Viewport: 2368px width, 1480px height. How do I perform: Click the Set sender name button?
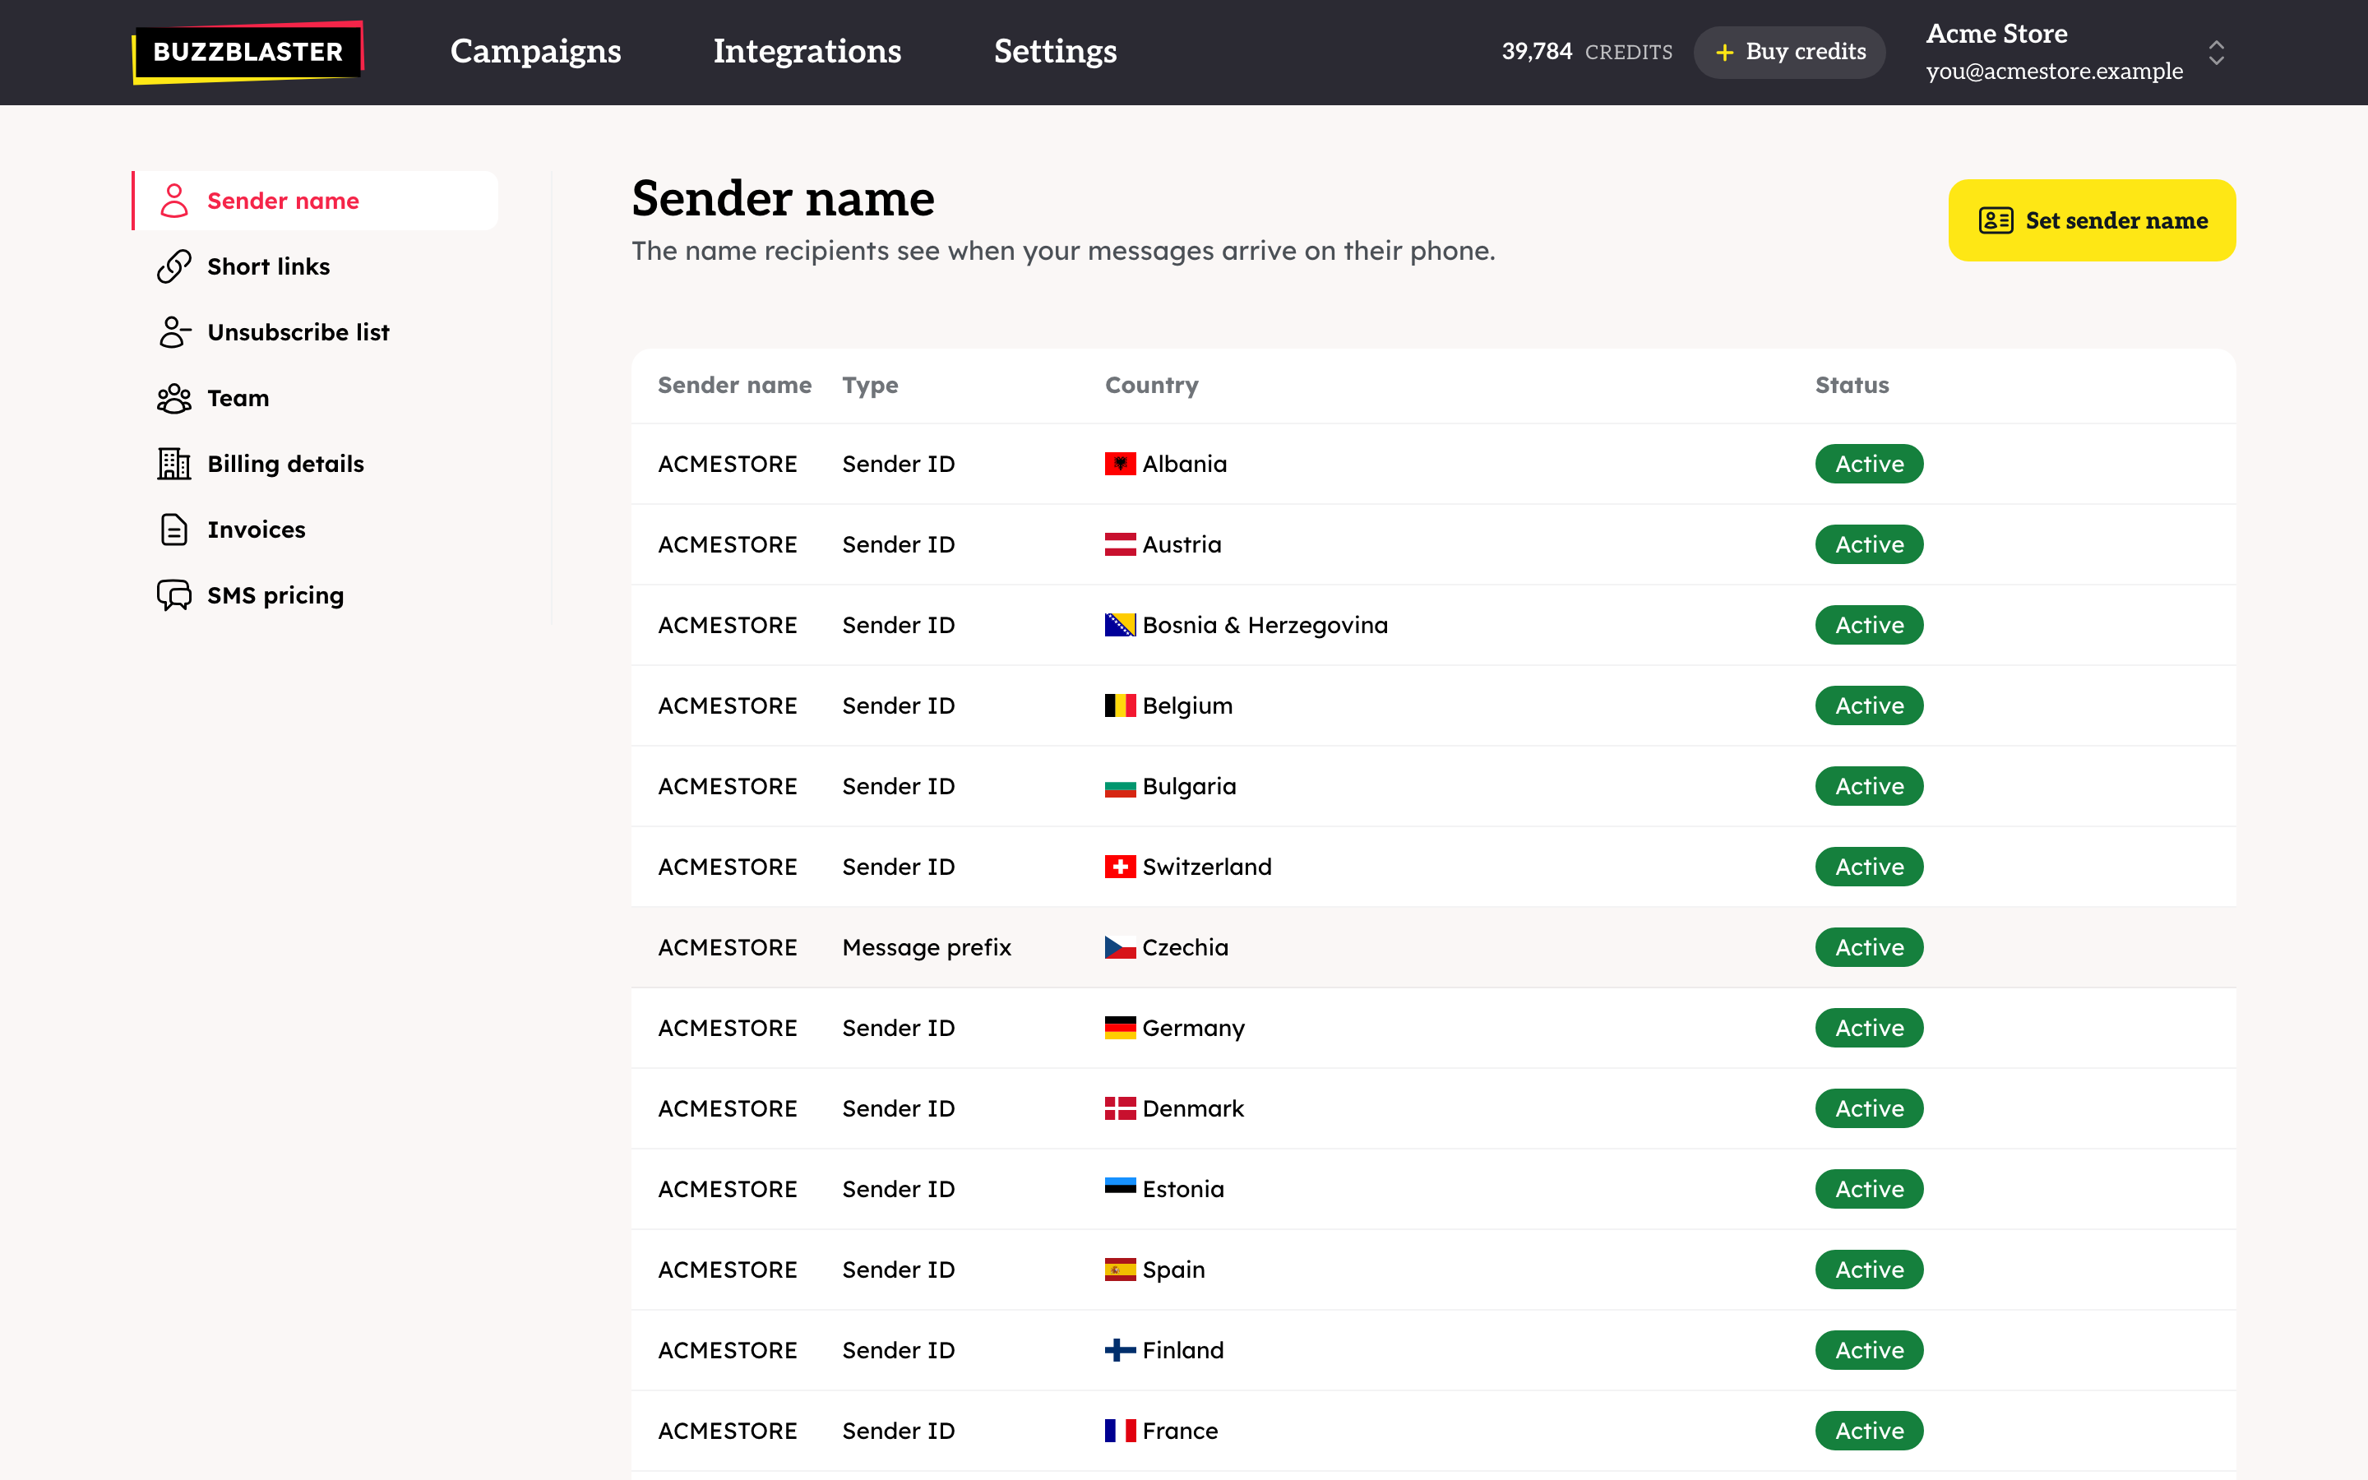(2091, 220)
